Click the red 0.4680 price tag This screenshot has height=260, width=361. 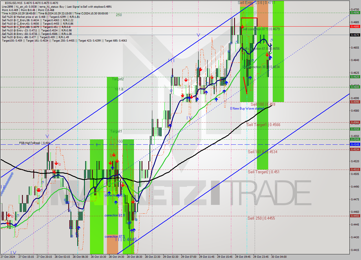355,26
